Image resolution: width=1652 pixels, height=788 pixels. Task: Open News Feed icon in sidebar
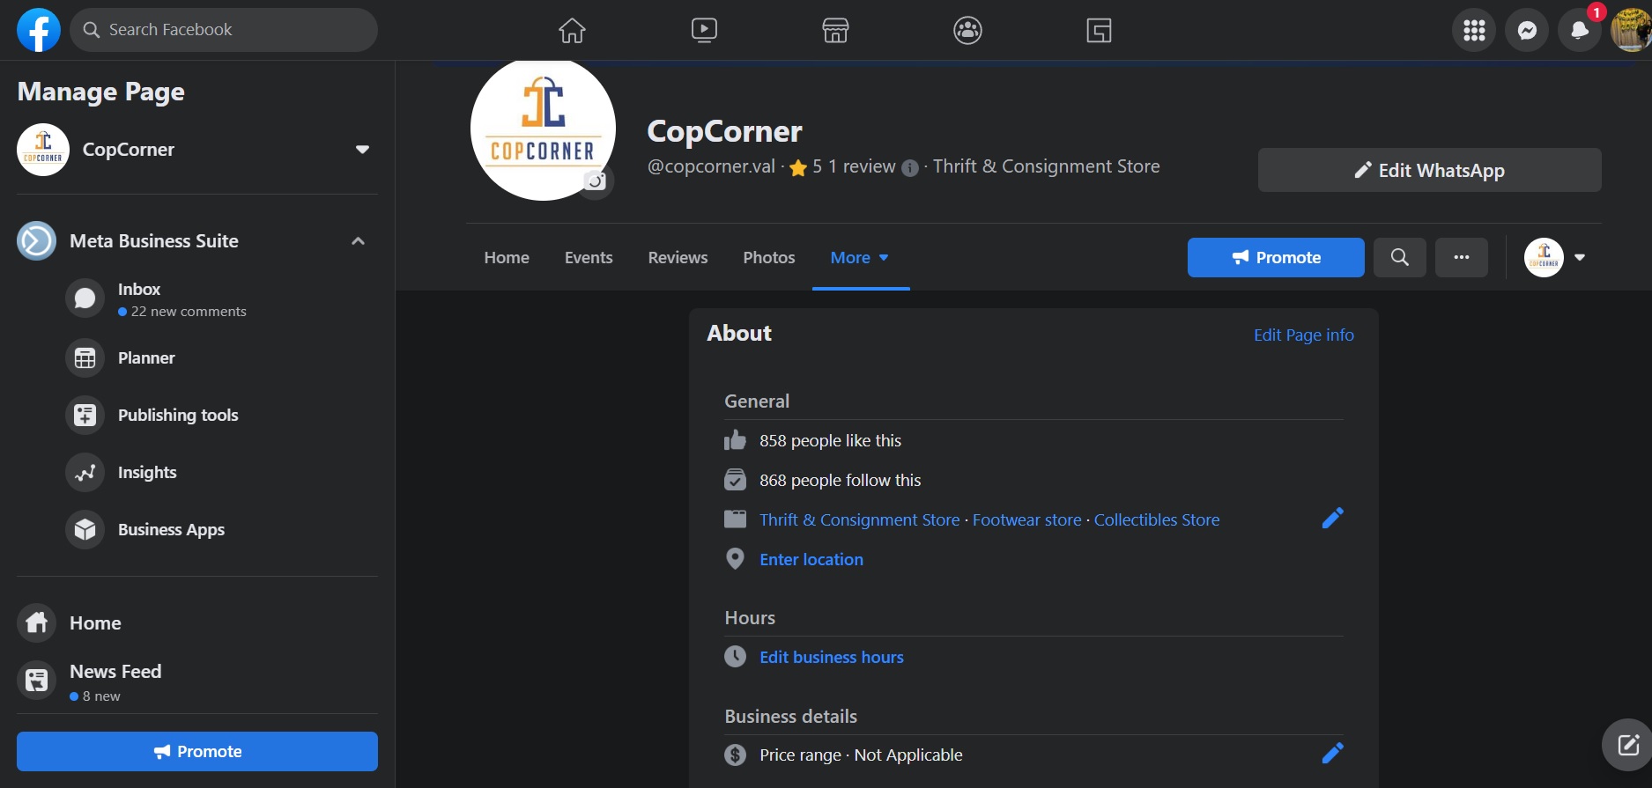(36, 681)
